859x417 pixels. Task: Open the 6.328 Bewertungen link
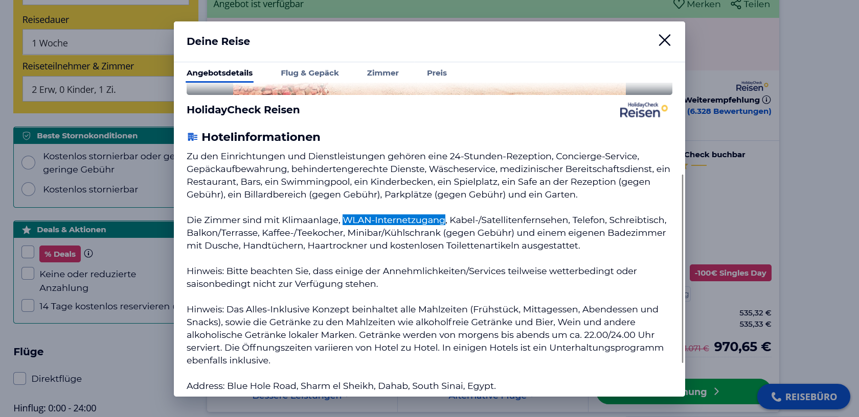pos(729,111)
